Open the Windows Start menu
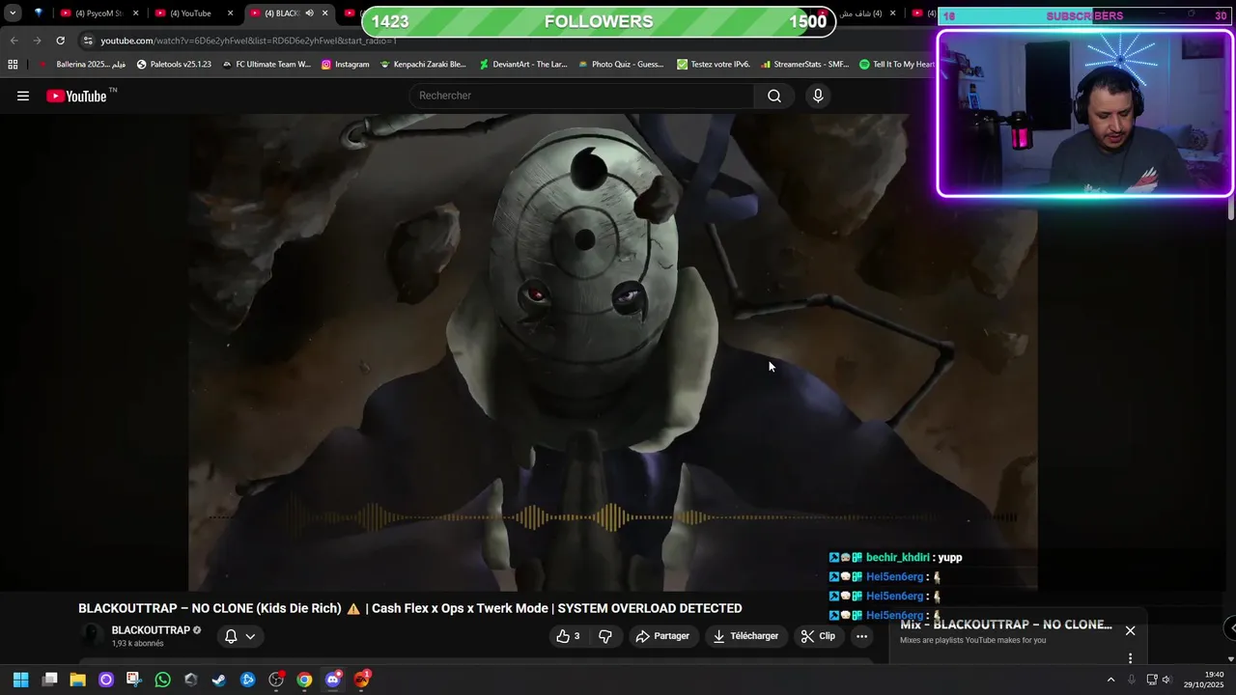Image resolution: width=1236 pixels, height=695 pixels. tap(21, 680)
